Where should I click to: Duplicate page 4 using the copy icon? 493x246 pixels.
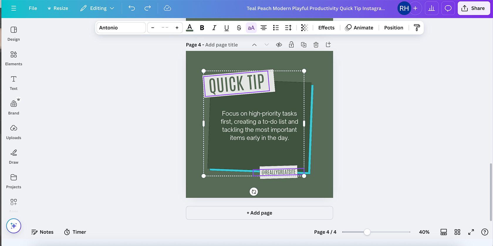(303, 45)
